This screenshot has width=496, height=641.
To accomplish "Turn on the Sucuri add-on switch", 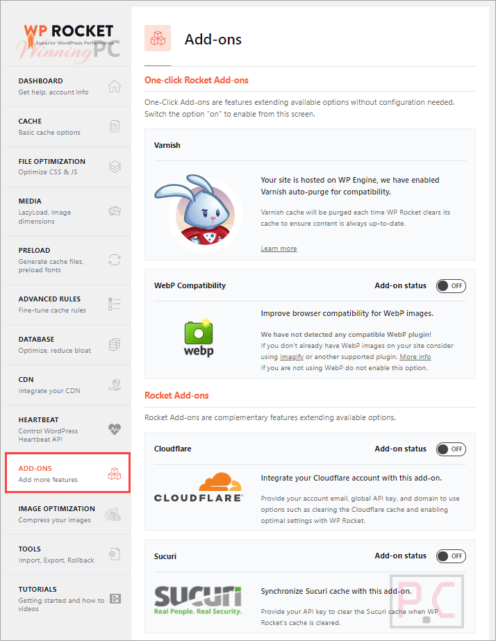I will pyautogui.click(x=451, y=556).
